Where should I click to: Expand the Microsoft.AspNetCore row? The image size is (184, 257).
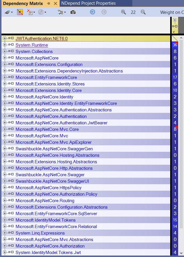click(x=4, y=58)
